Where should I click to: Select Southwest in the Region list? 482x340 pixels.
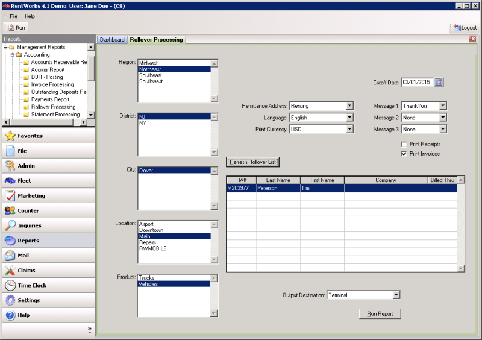[x=175, y=81]
